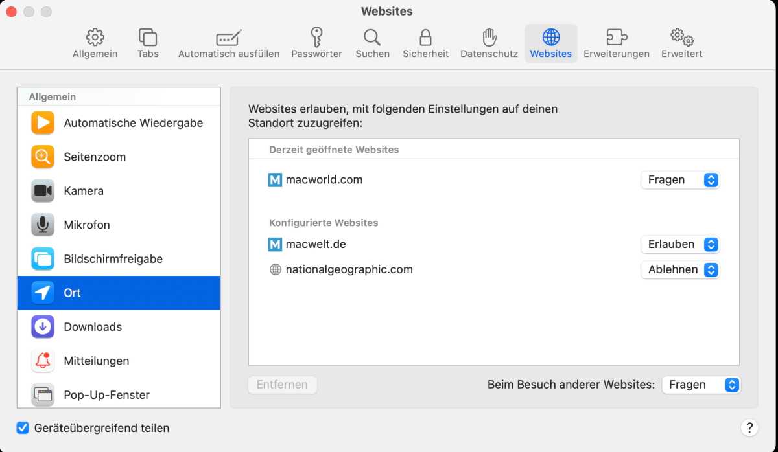
Task: Select the Seitenzoom magnifier icon
Action: coord(43,157)
